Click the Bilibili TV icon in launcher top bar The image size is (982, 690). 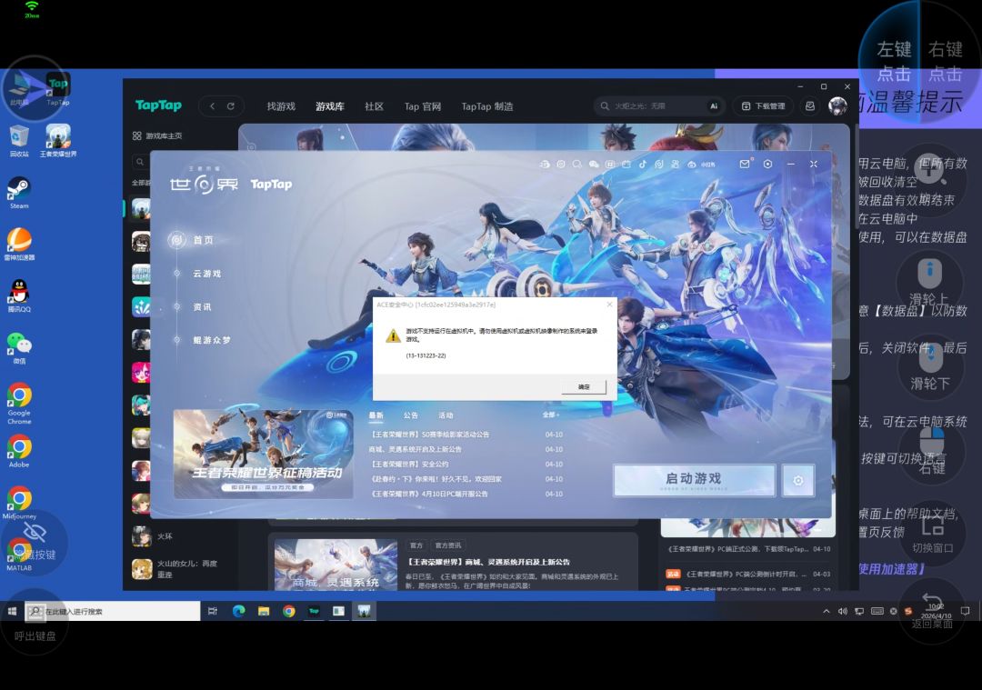pos(626,164)
